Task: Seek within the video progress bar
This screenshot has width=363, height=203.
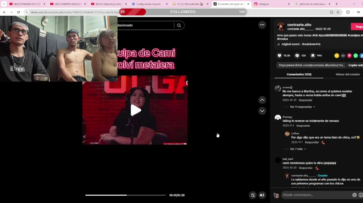Action: (x=126, y=195)
